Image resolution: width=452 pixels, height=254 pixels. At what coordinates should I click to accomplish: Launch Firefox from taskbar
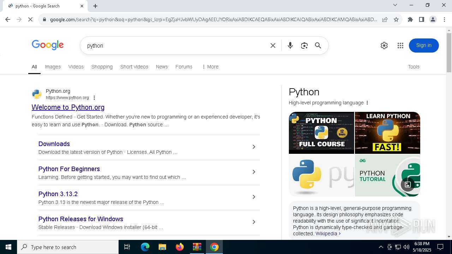coord(180,247)
